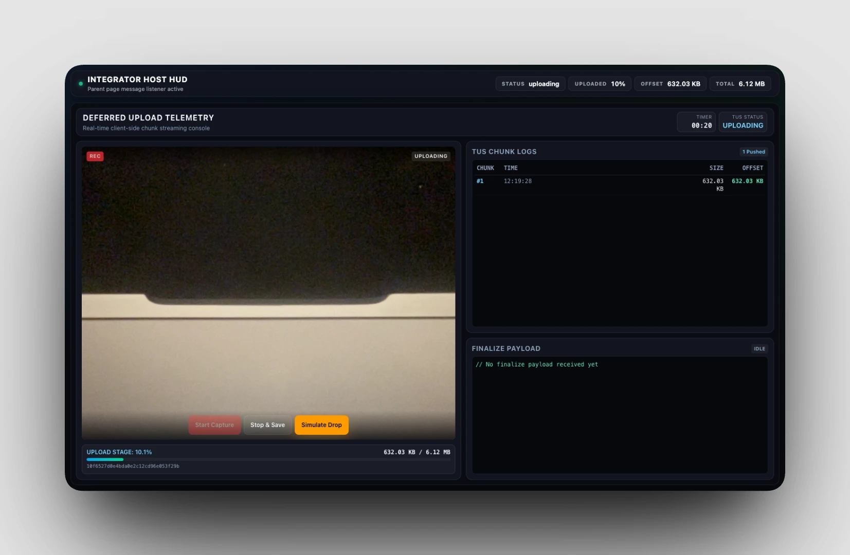Click chunk #1 in the log table
Image resolution: width=850 pixels, height=555 pixels.
click(x=480, y=181)
